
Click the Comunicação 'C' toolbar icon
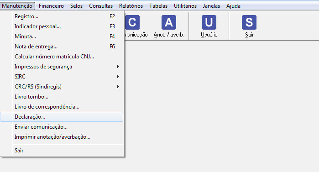(x=132, y=22)
